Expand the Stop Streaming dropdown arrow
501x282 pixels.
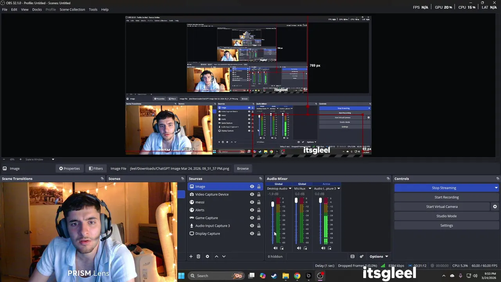pyautogui.click(x=496, y=188)
